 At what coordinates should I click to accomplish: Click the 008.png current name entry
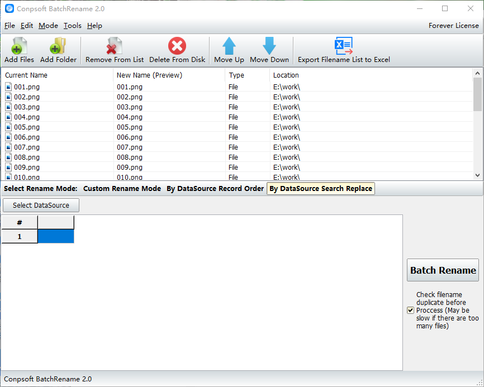pos(27,157)
